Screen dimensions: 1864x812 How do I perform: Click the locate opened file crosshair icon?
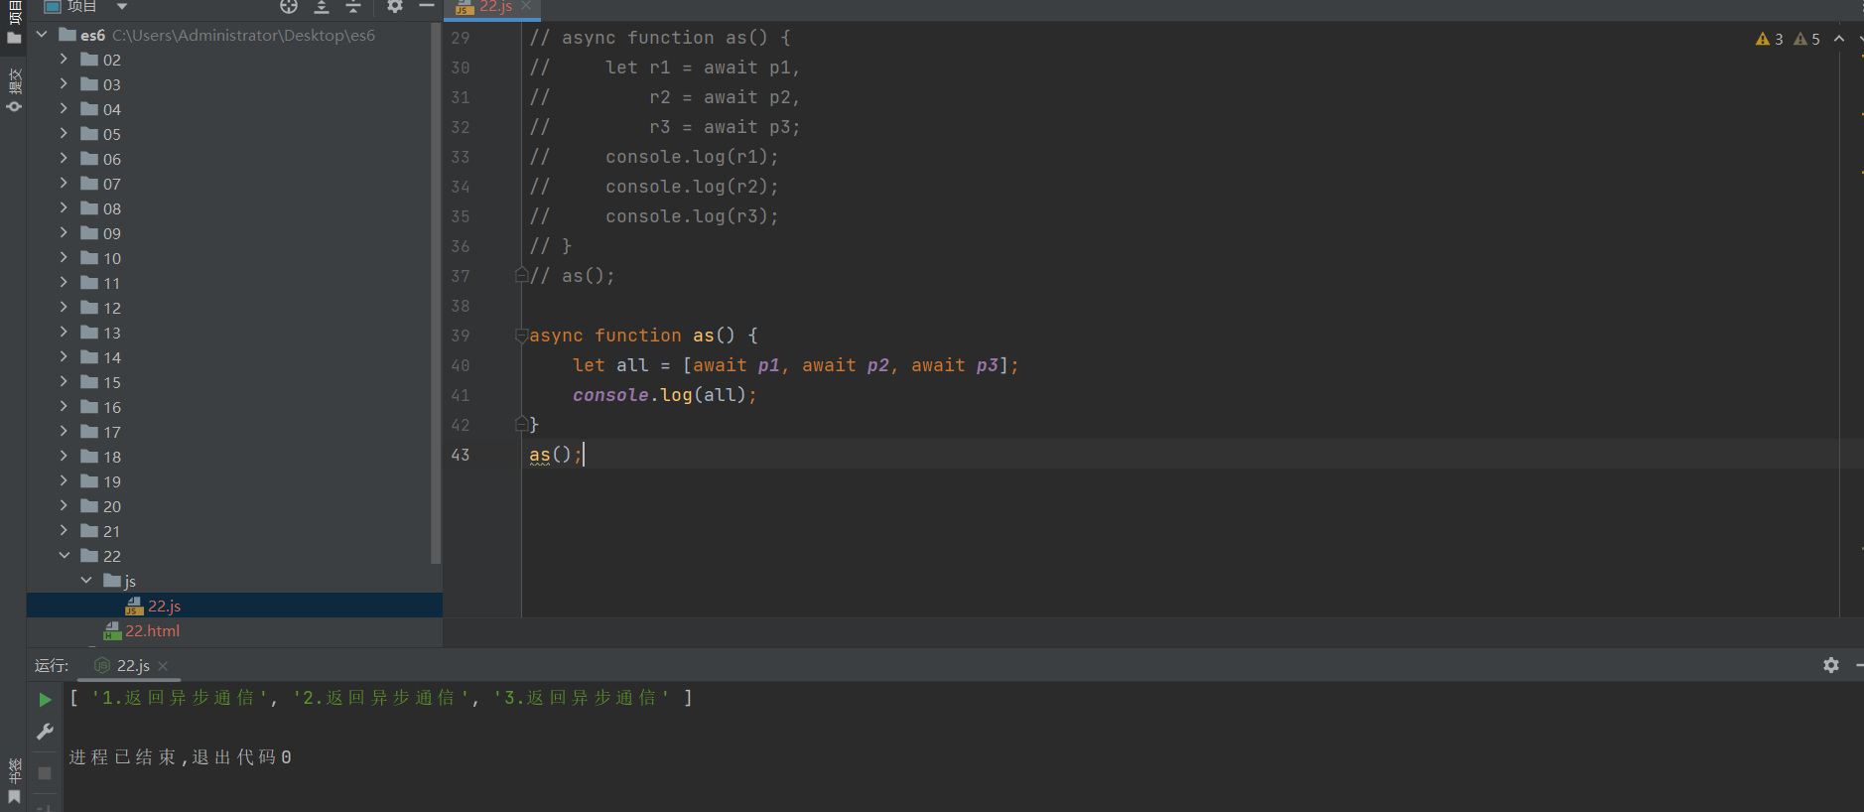click(289, 6)
